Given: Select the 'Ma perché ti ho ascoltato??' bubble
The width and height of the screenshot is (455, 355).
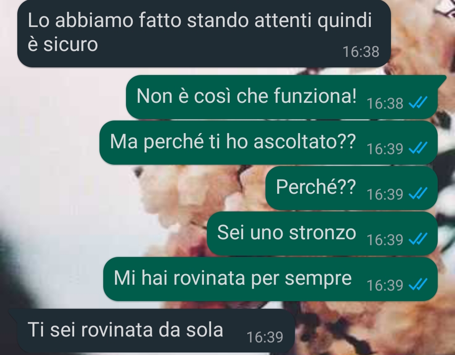Looking at the screenshot, I should [268, 142].
